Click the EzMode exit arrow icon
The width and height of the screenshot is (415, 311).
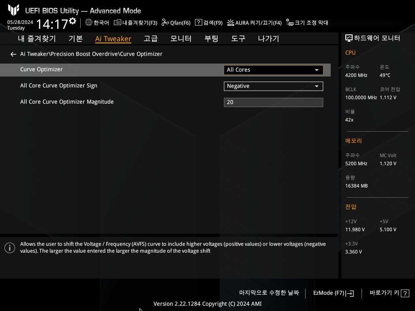[x=350, y=293]
